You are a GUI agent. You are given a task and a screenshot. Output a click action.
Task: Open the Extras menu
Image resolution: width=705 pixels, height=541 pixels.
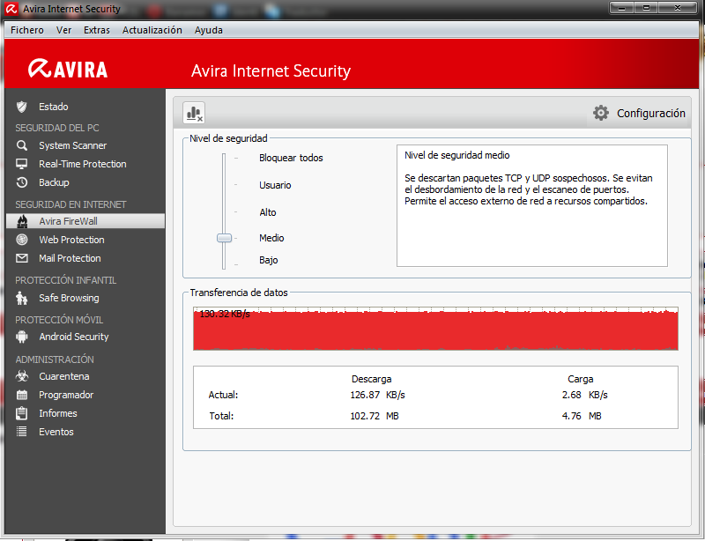point(97,30)
